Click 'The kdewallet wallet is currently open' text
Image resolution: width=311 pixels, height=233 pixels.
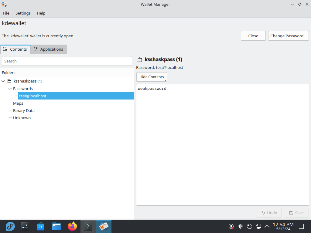point(38,36)
